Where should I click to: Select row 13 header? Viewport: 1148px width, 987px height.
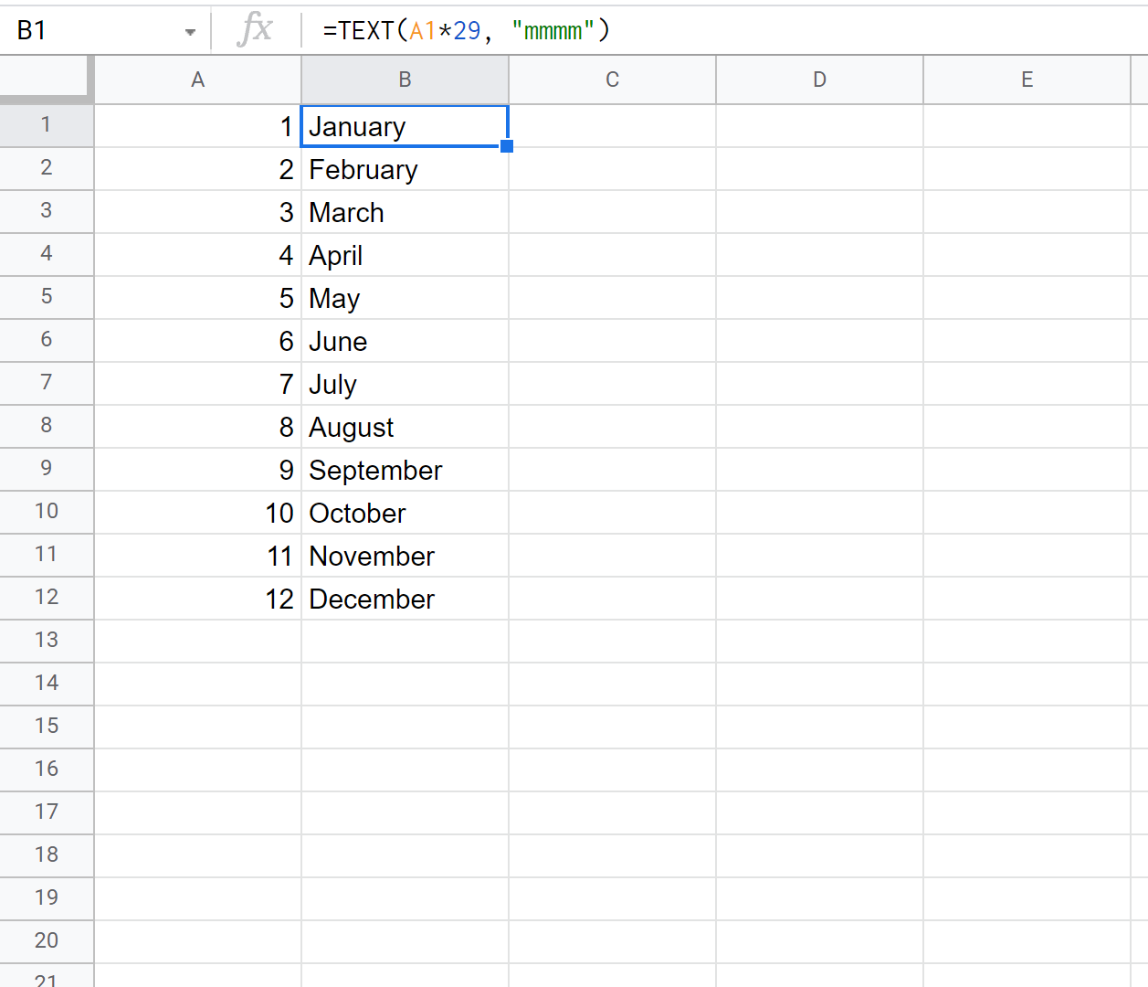coord(46,641)
